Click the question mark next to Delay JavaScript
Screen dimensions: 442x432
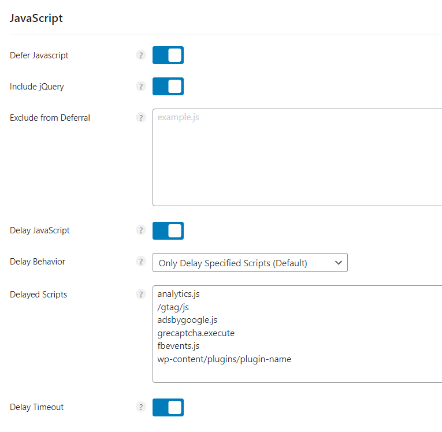(x=141, y=230)
